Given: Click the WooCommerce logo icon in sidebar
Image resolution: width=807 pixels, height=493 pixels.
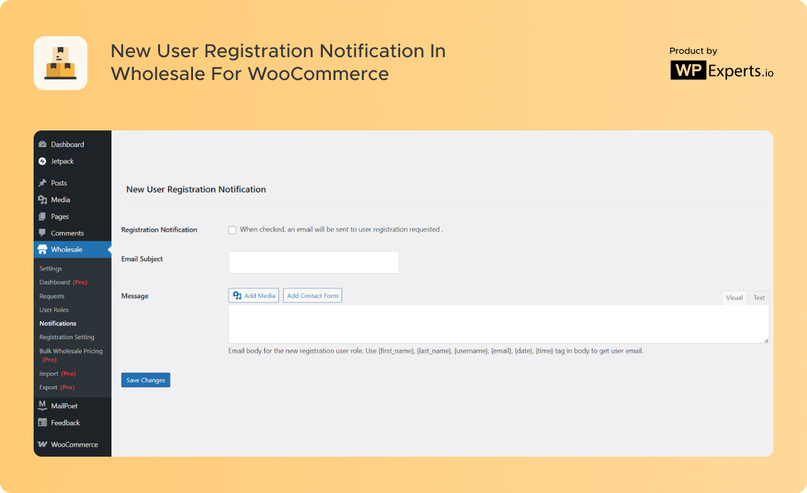Looking at the screenshot, I should click(42, 445).
